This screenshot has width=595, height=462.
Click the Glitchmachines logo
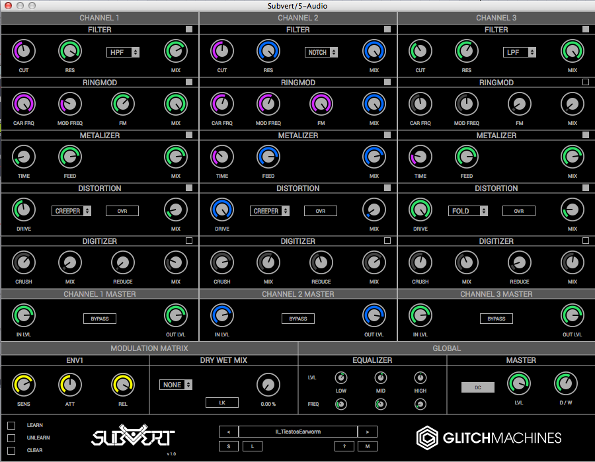pyautogui.click(x=489, y=437)
